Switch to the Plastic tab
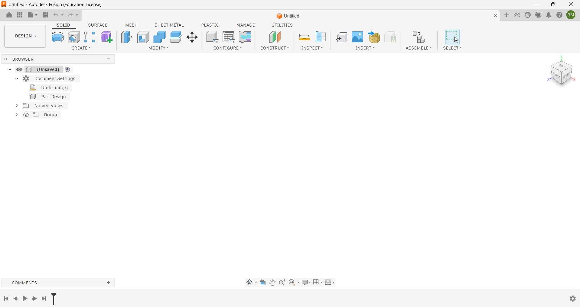Viewport: 580px width, 307px height. click(x=210, y=25)
